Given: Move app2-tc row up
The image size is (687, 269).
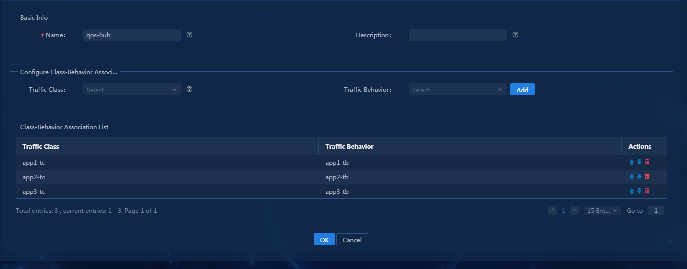Looking at the screenshot, I should (632, 177).
